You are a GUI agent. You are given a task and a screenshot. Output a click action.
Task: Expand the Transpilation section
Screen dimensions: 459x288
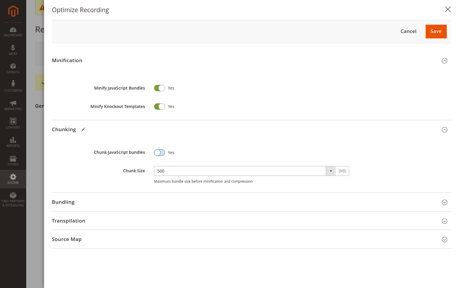click(444, 221)
